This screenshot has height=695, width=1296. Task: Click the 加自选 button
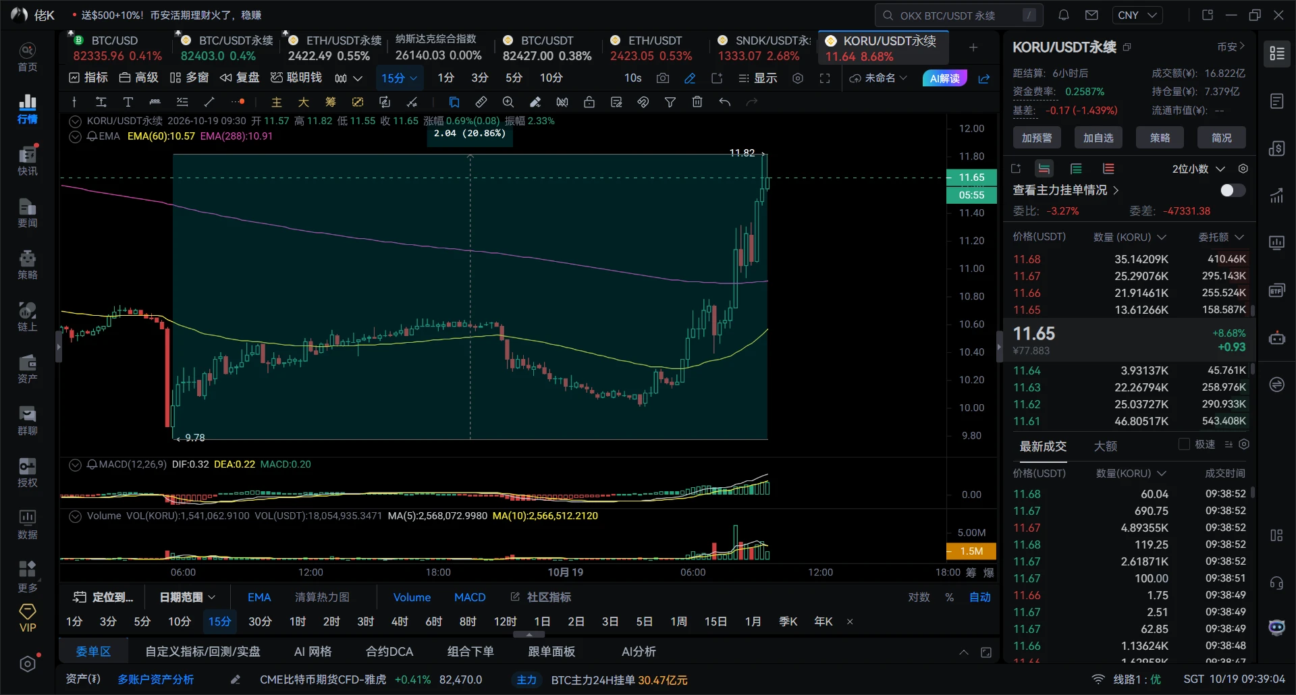1098,138
